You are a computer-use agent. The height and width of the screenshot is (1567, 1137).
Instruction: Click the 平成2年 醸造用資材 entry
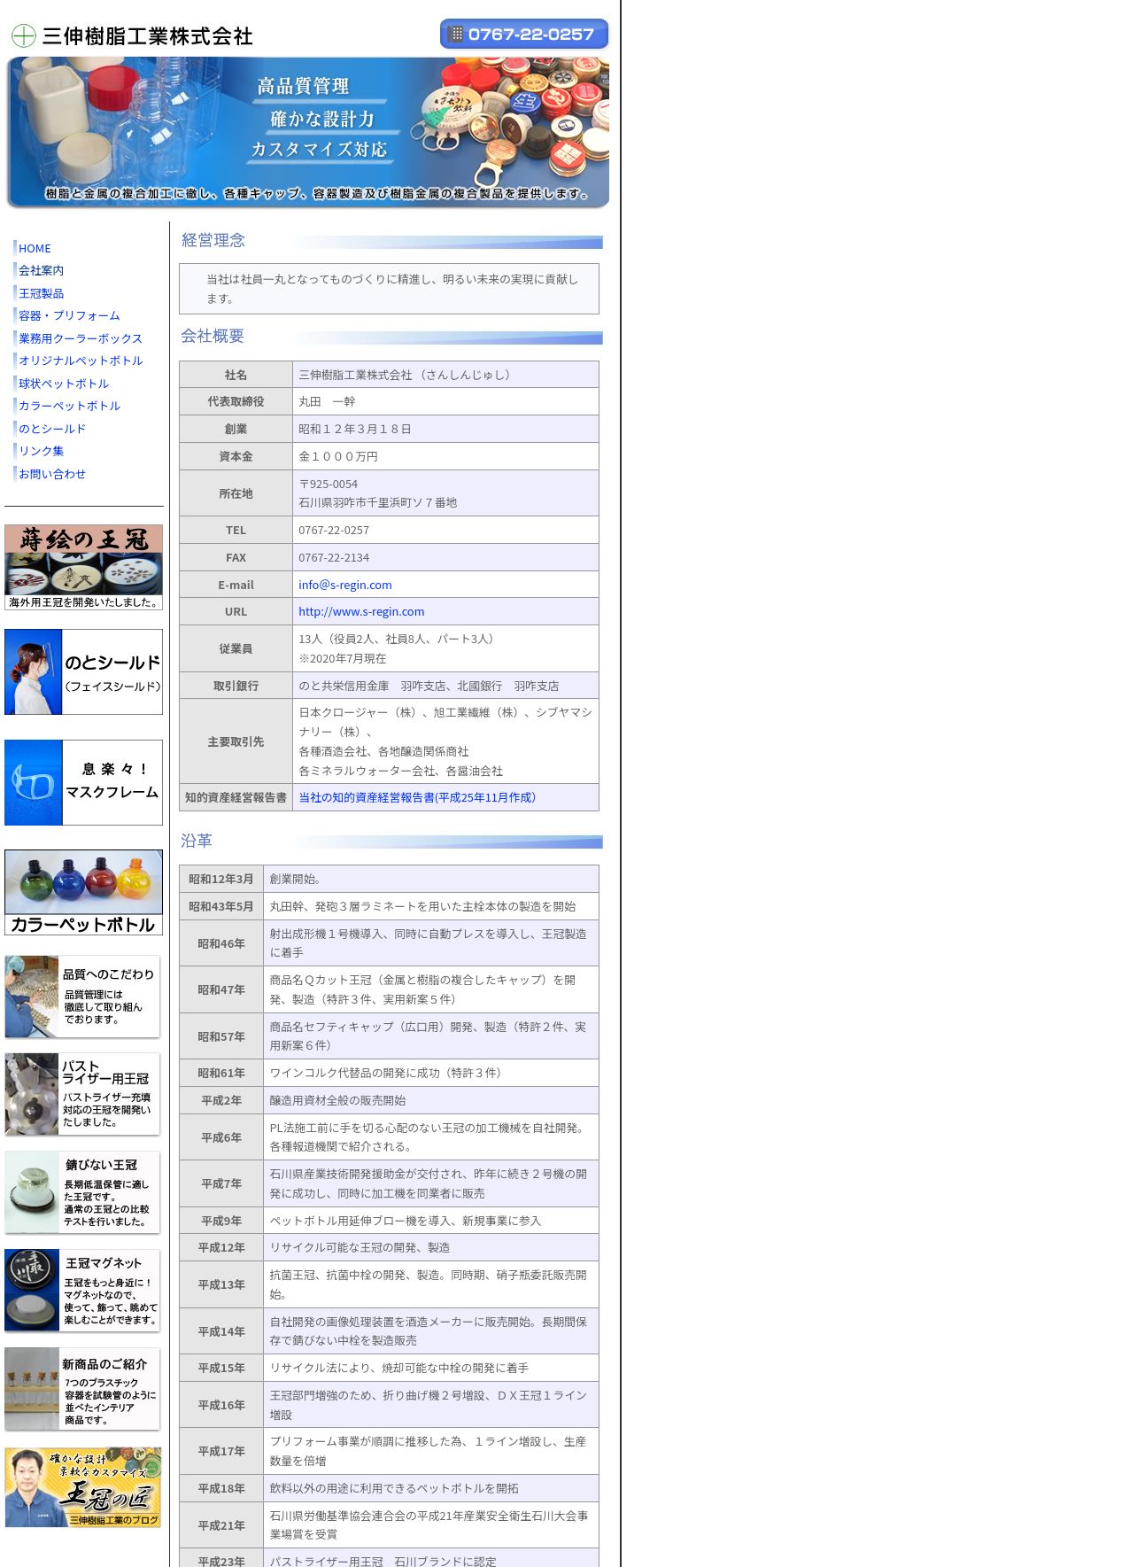431,1100
